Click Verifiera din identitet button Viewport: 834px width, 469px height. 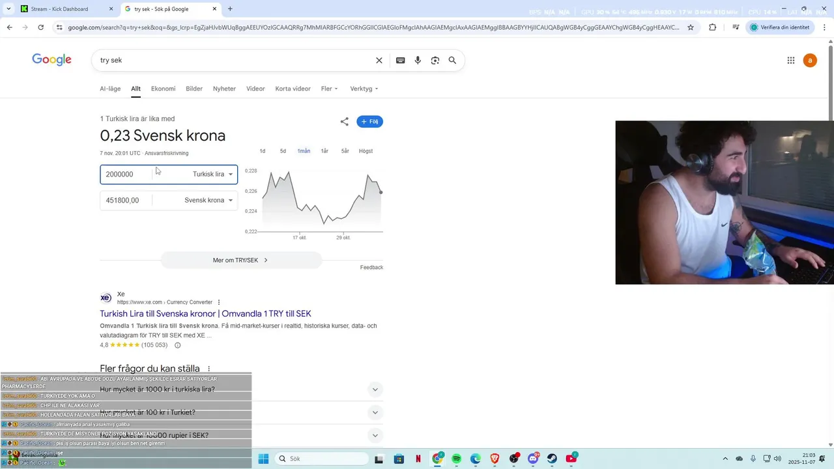[x=780, y=27]
